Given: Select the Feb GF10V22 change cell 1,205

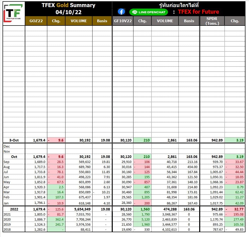Looking at the screenshot, I should 142,197.
